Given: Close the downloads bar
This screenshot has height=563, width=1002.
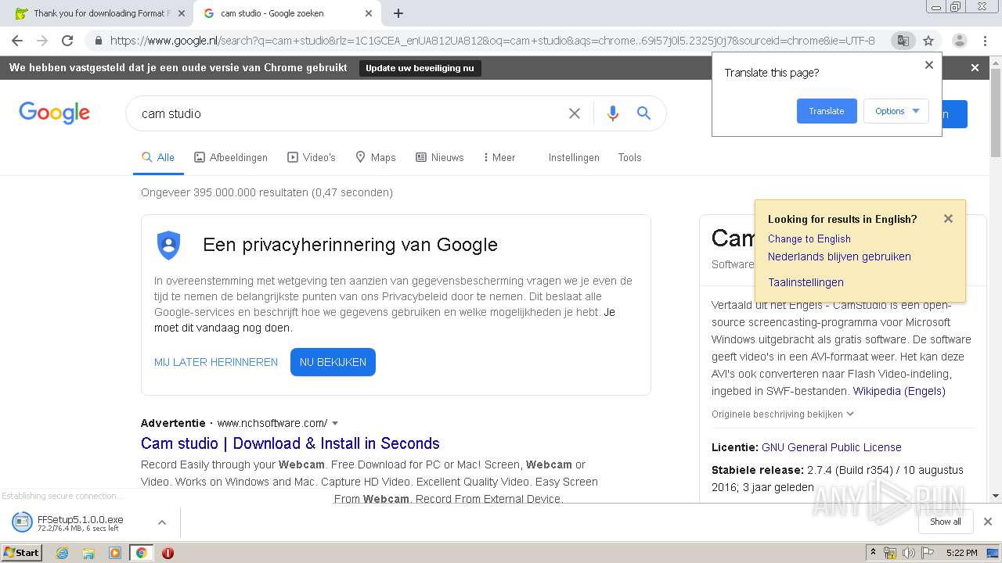Looking at the screenshot, I should tap(988, 522).
